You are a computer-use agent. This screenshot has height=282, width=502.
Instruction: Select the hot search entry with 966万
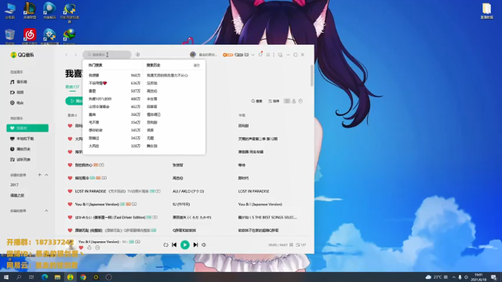pos(115,75)
